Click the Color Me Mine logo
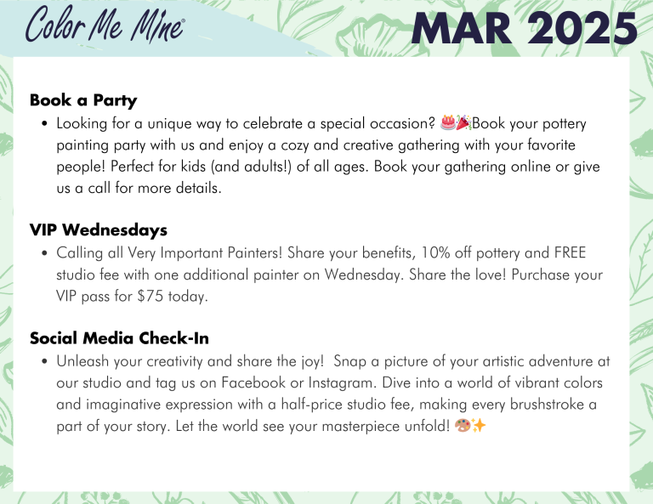The width and height of the screenshot is (653, 504). point(105,24)
